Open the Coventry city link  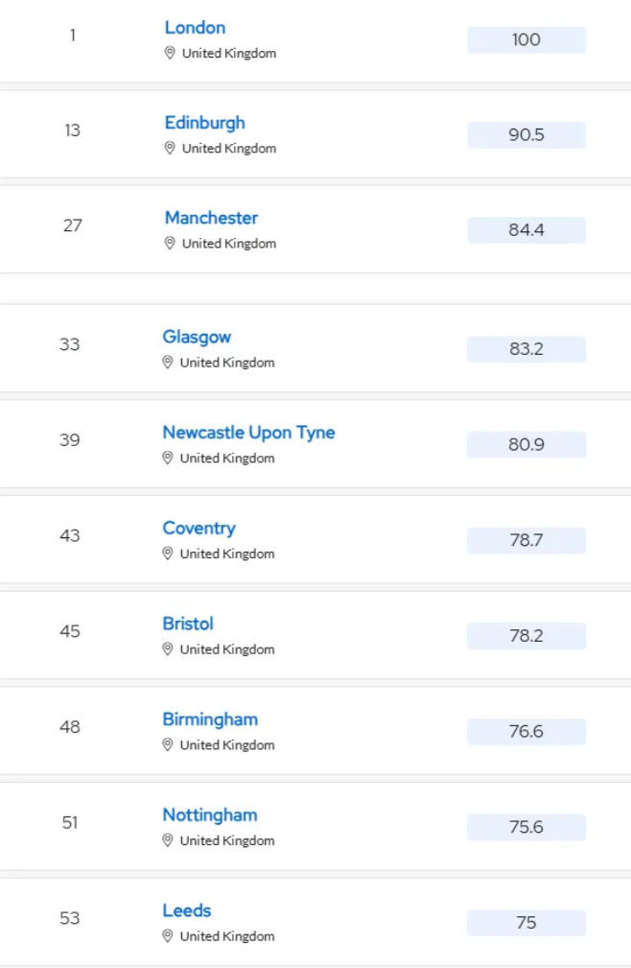click(x=199, y=529)
